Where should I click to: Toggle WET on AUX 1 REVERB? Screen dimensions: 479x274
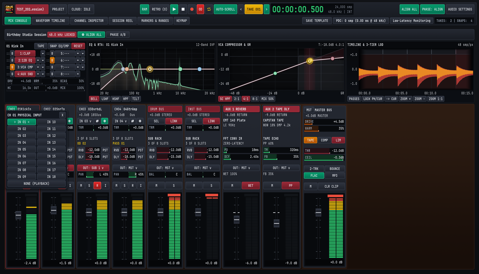(x=251, y=186)
